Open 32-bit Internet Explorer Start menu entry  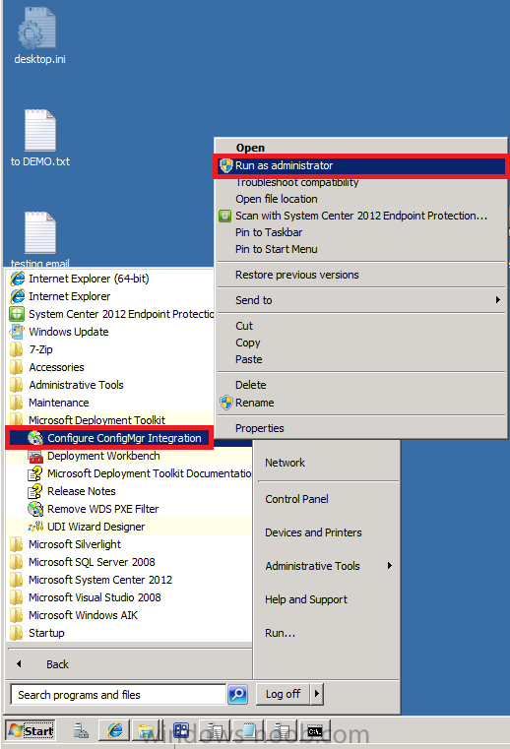69,296
